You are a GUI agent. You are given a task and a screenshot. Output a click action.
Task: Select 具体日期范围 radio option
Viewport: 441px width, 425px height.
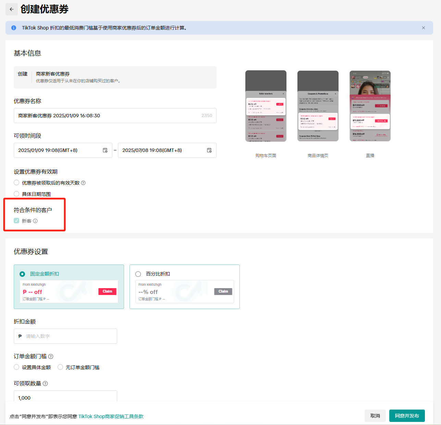(x=16, y=194)
